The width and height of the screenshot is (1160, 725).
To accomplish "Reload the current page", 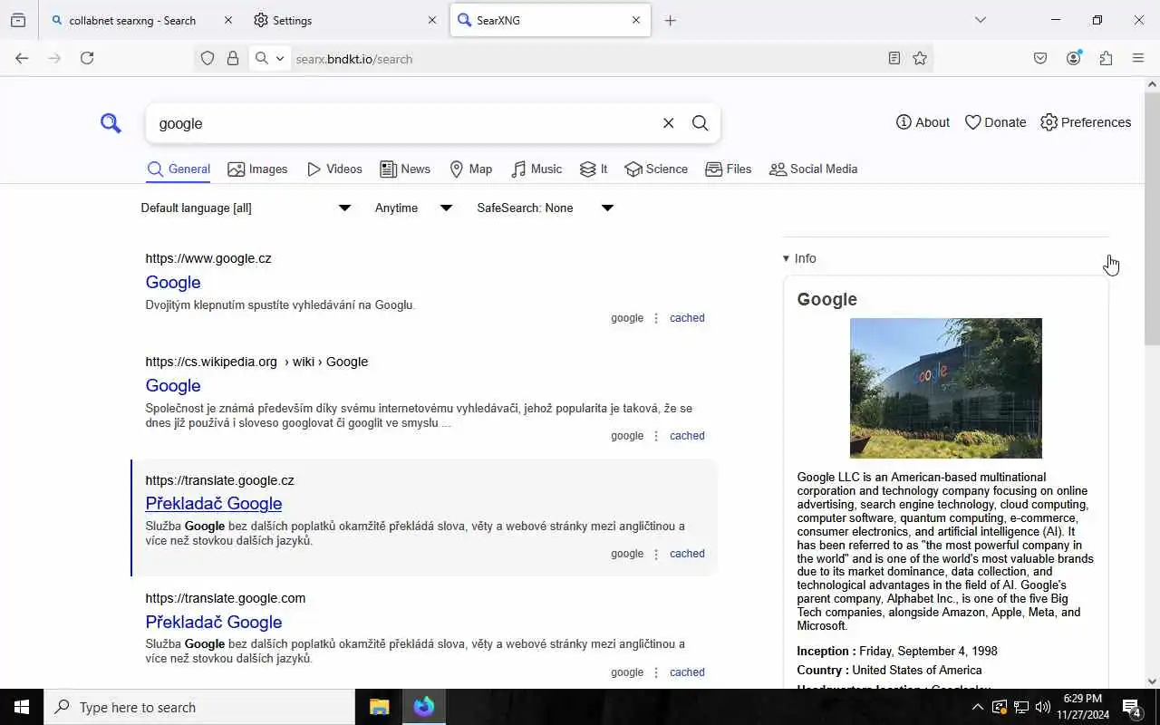I will pos(87,58).
